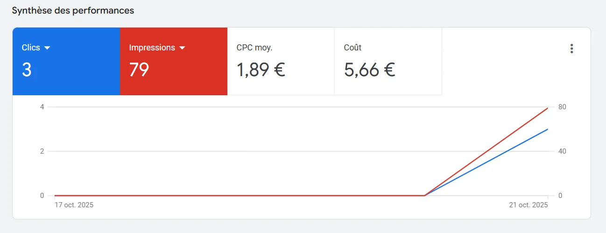This screenshot has width=606, height=233.
Task: Open the three-dot more options menu
Action: coord(571,49)
